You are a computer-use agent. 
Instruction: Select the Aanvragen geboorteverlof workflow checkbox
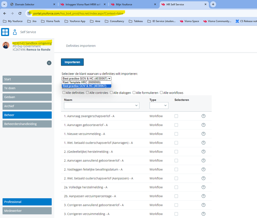click(x=176, y=125)
